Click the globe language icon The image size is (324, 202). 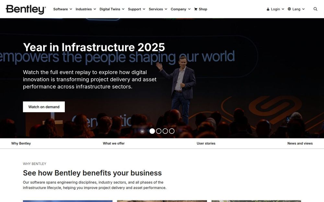point(289,9)
